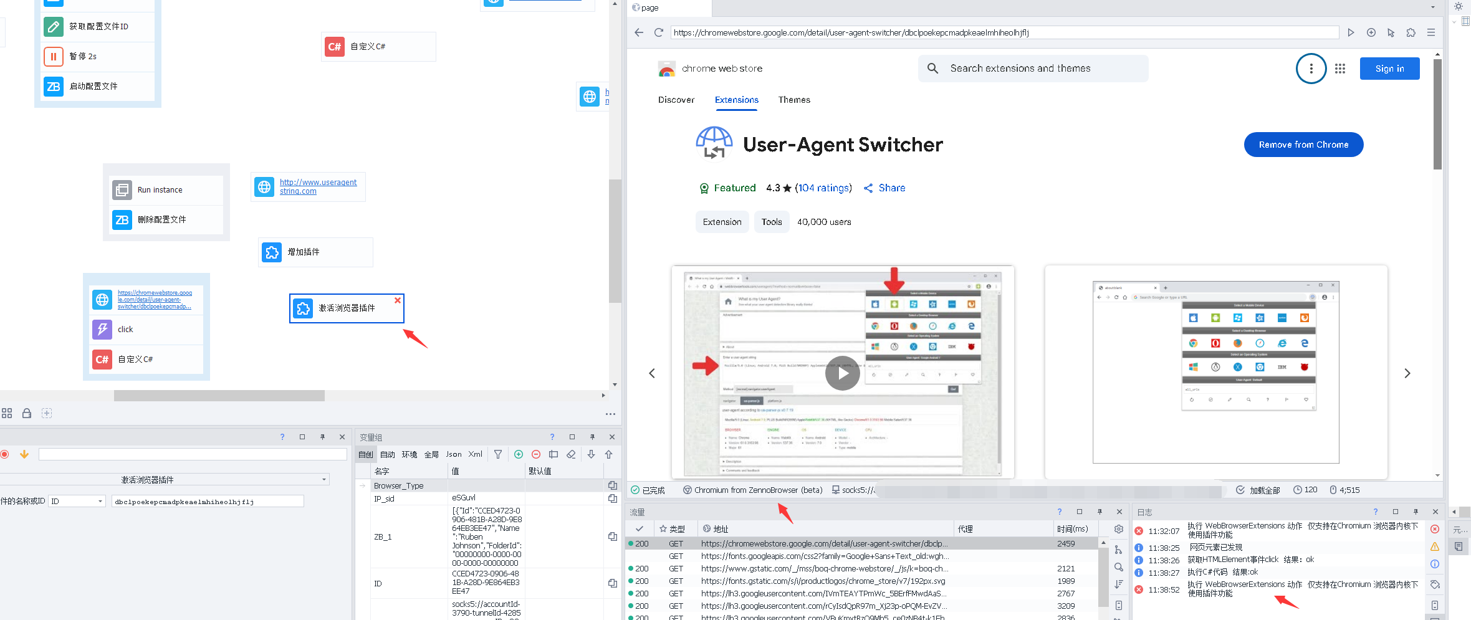Focus the Search extensions and themes box
This screenshot has width=1471, height=620.
pos(1033,69)
